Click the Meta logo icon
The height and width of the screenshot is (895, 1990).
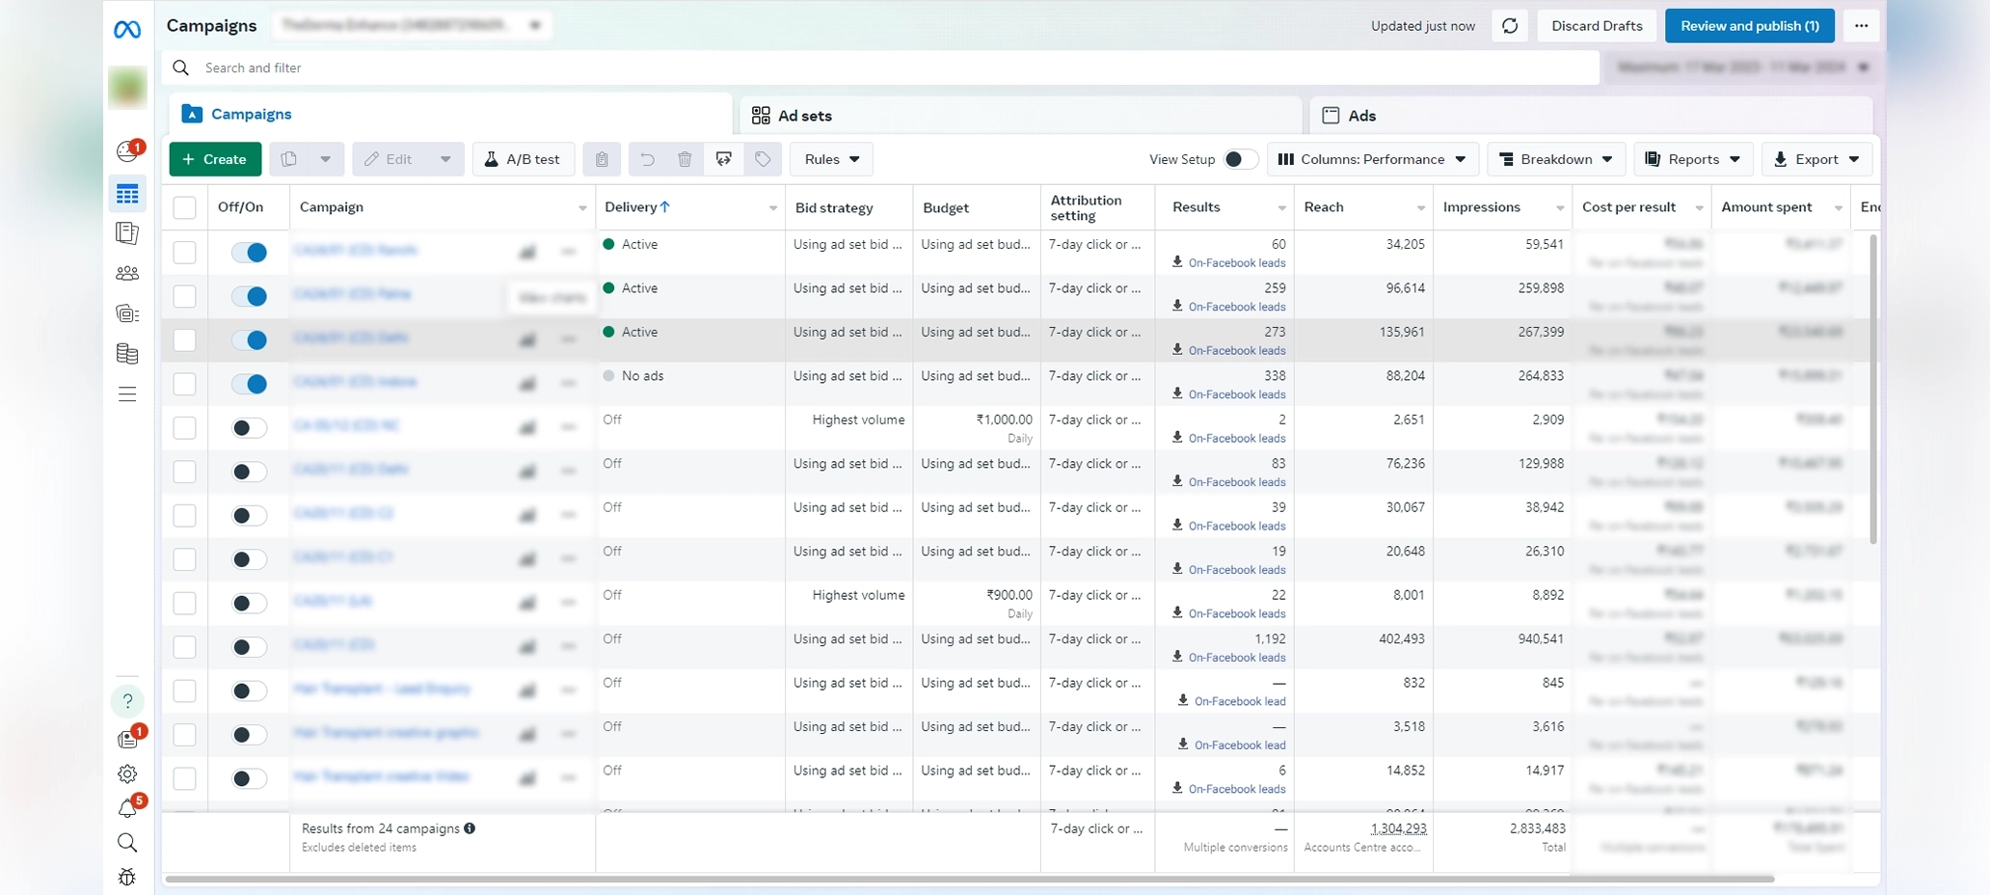click(127, 30)
